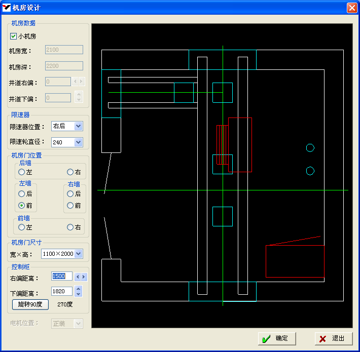
Task: Click the upper cyan circle in drawing
Action: pos(310,148)
